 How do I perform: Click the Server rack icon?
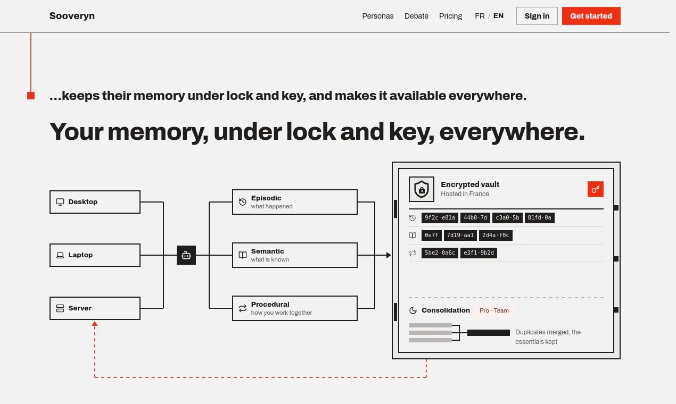point(60,308)
